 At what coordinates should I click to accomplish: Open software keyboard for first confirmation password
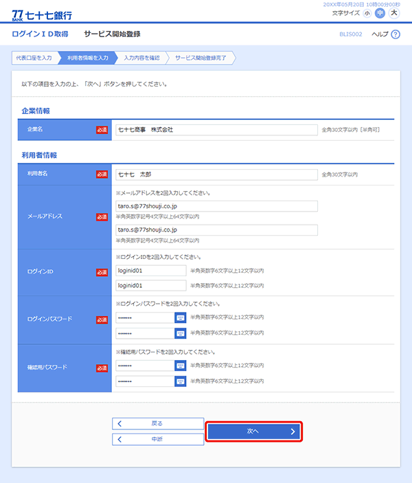[x=180, y=366]
